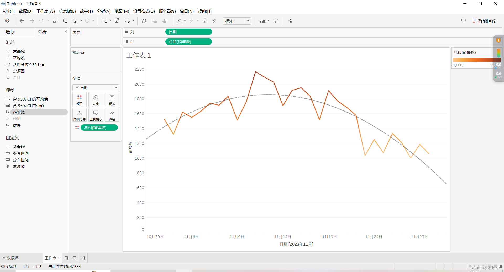Image resolution: width=504 pixels, height=272 pixels.
Task: Open the 工作表(W) menu
Action: pyautogui.click(x=46, y=11)
